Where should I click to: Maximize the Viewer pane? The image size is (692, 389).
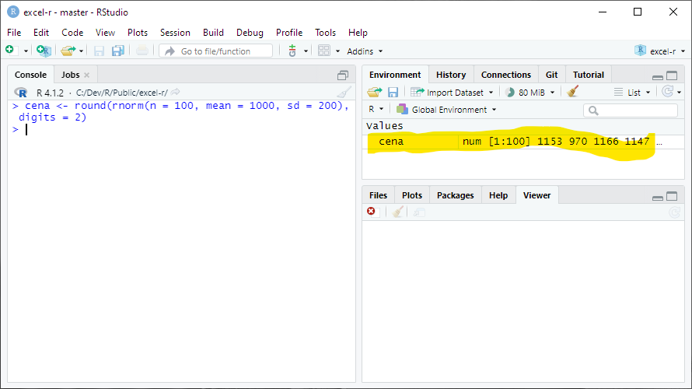672,196
